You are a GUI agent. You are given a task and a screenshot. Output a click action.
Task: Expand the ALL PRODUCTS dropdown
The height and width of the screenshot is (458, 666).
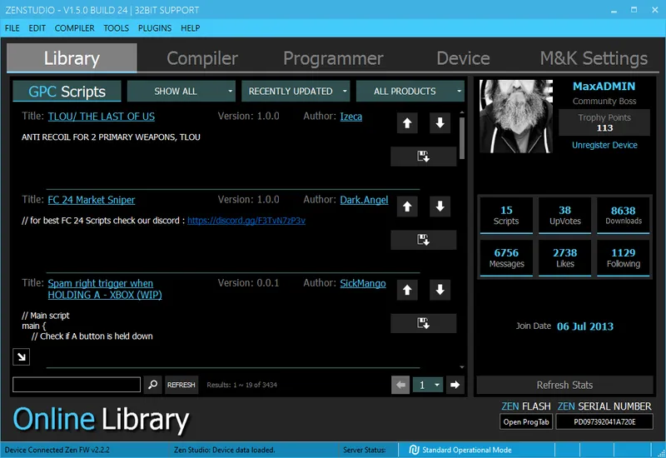click(x=410, y=91)
